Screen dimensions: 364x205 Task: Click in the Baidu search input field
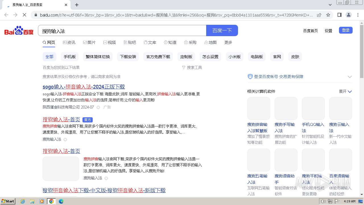coord(122,31)
